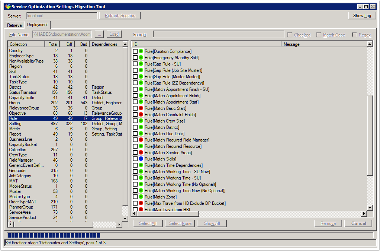Enable checkbox for Rule[Match Due Date]
380x251 pixels.
[135, 134]
